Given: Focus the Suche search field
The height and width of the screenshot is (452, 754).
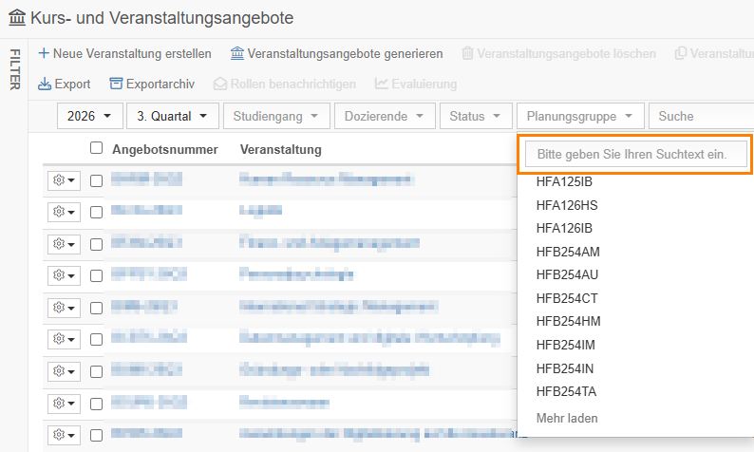Looking at the screenshot, I should coord(701,116).
